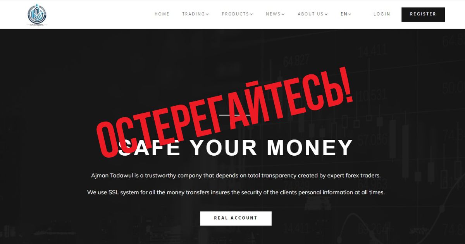Click the chevron arrow beside NEWS
Viewport: 465px width, 244px height.
click(x=283, y=14)
